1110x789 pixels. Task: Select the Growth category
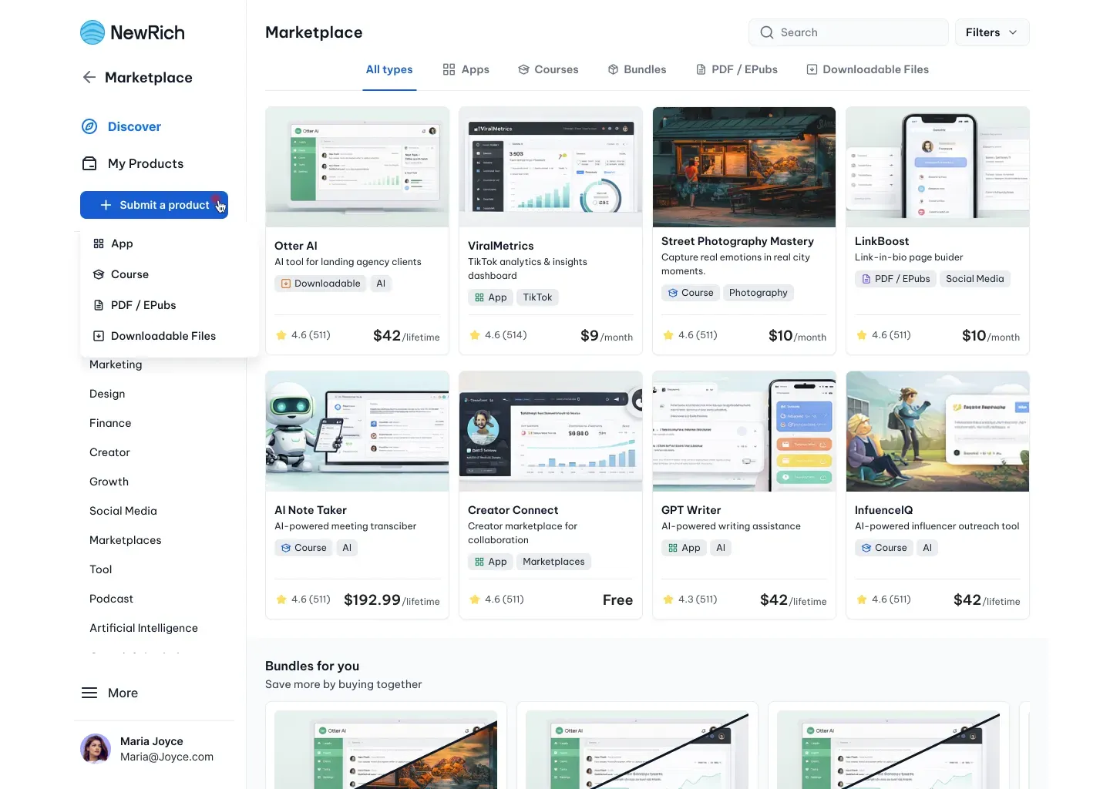tap(109, 482)
